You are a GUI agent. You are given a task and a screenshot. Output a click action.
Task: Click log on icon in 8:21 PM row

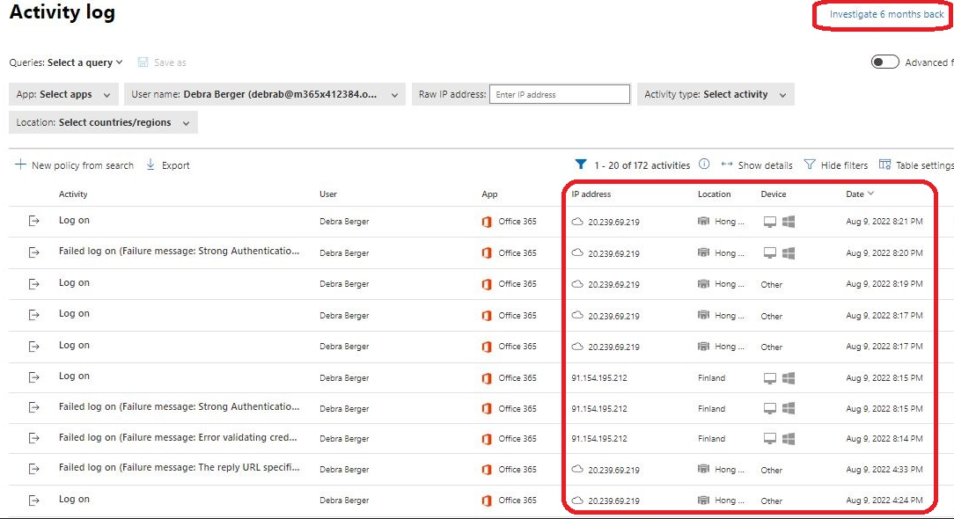pyautogui.click(x=34, y=221)
